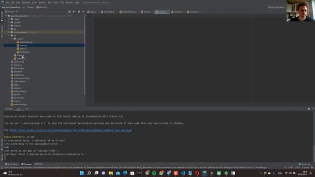The image size is (315, 177).
Task: Hide the terminal panel using its minimize icon
Action: (313, 109)
